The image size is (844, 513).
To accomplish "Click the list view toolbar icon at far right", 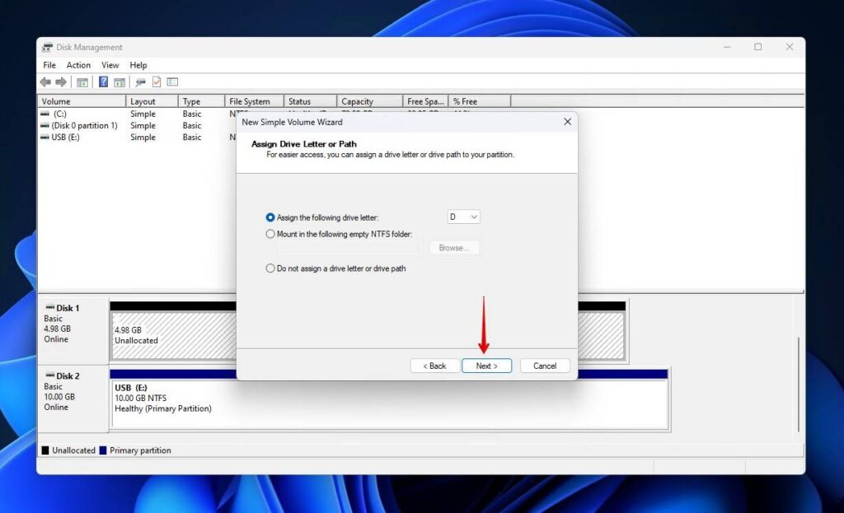I will [172, 82].
